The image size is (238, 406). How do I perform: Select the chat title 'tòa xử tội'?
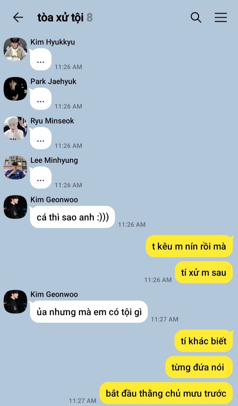coord(60,17)
